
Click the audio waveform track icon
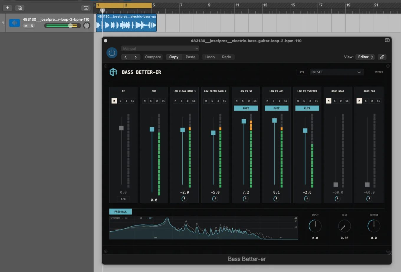click(14, 23)
